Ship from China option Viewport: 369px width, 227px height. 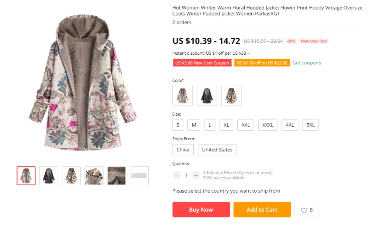tap(183, 150)
